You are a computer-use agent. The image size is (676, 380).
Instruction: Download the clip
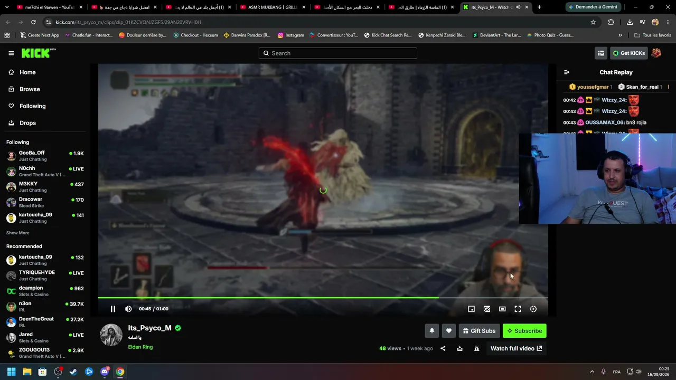point(460,348)
